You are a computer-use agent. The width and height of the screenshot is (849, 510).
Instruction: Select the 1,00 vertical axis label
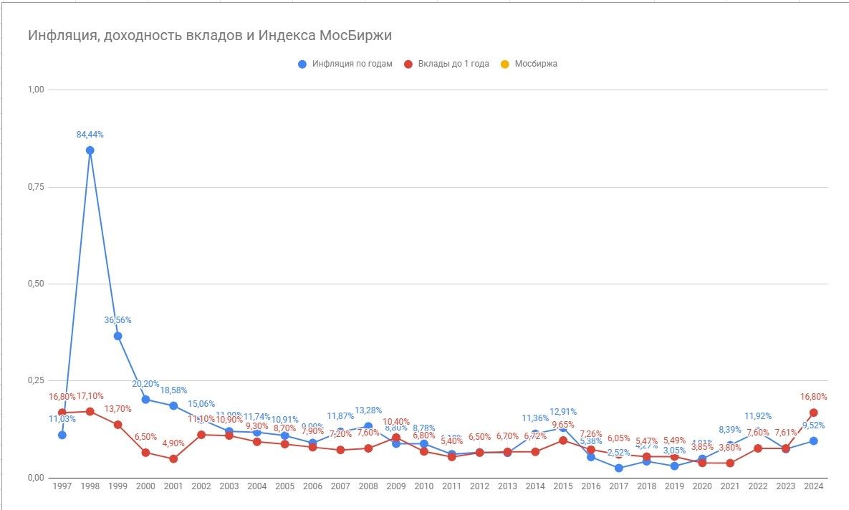pyautogui.click(x=35, y=90)
